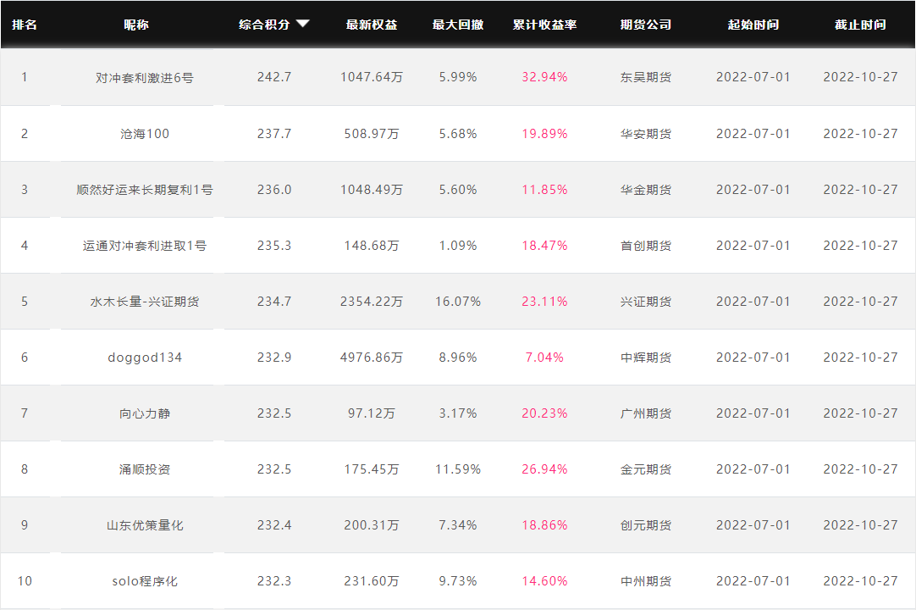The height and width of the screenshot is (610, 916).
Task: Click drawdown value 5.99%
Action: pos(458,77)
